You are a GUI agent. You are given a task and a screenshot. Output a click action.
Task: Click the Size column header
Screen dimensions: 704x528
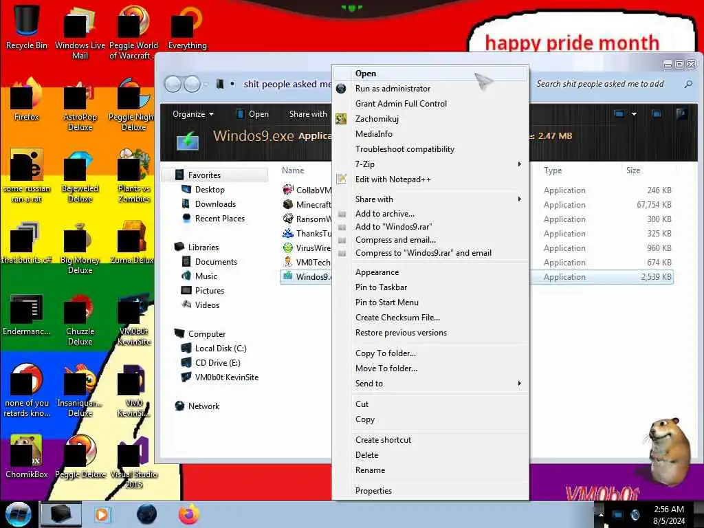[x=633, y=170]
